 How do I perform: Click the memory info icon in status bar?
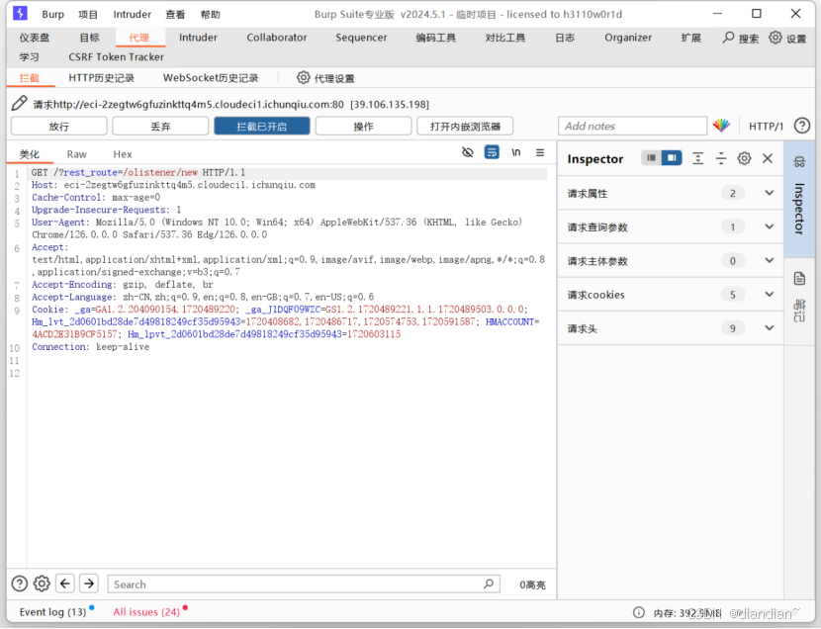point(638,612)
